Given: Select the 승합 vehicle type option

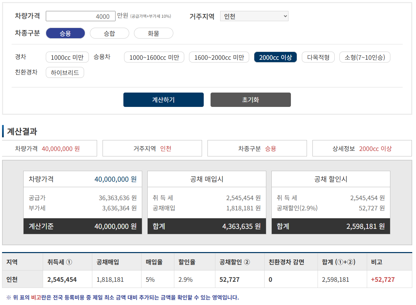Looking at the screenshot, I should (109, 33).
